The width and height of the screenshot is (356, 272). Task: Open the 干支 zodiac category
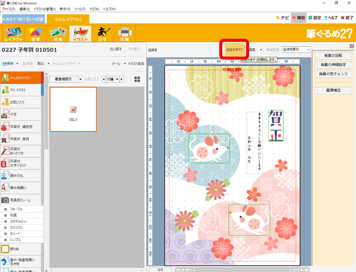coord(21,115)
